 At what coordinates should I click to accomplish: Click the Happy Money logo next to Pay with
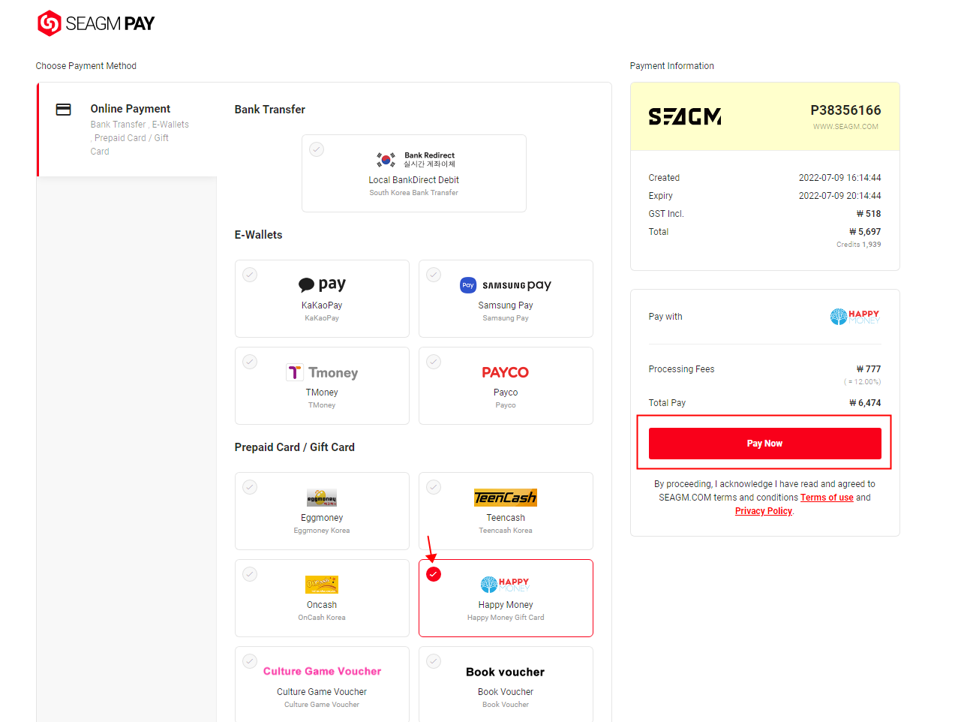[854, 317]
